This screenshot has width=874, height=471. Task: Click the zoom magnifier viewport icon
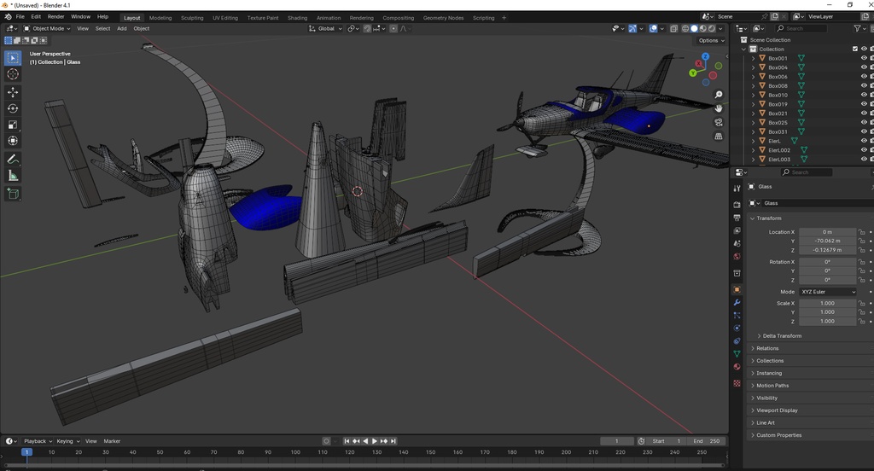719,95
